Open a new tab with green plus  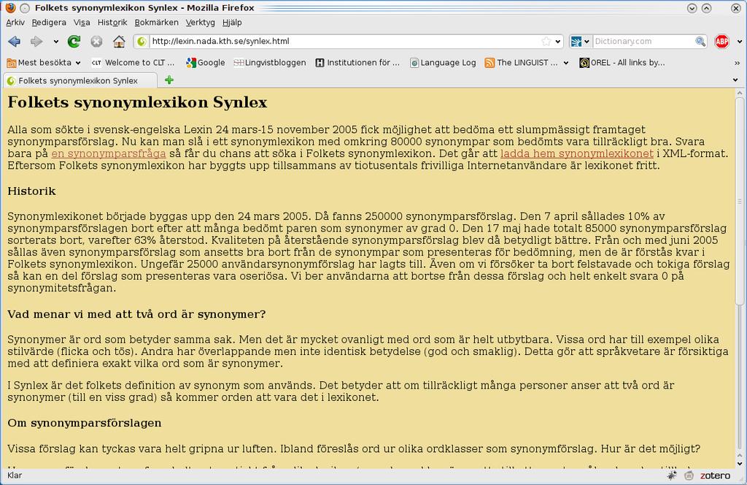click(169, 80)
